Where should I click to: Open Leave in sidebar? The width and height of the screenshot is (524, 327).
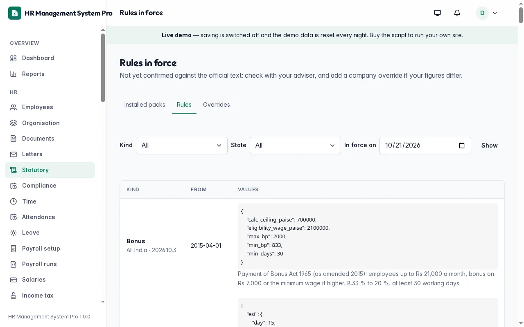[x=50, y=233]
